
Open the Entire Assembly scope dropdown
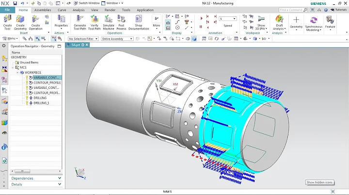tap(117, 39)
